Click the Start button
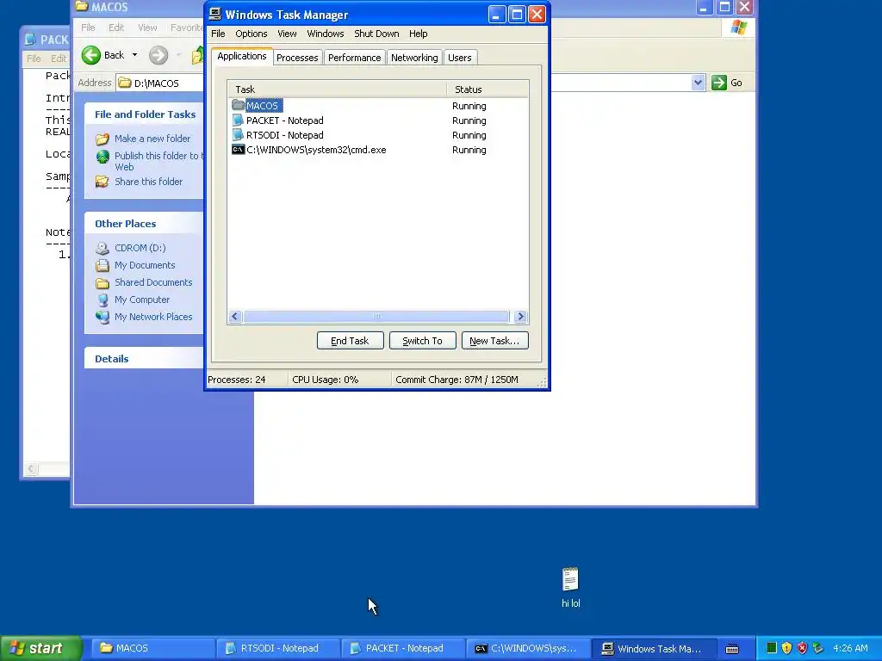Screen dimensions: 882x661 (40, 648)
